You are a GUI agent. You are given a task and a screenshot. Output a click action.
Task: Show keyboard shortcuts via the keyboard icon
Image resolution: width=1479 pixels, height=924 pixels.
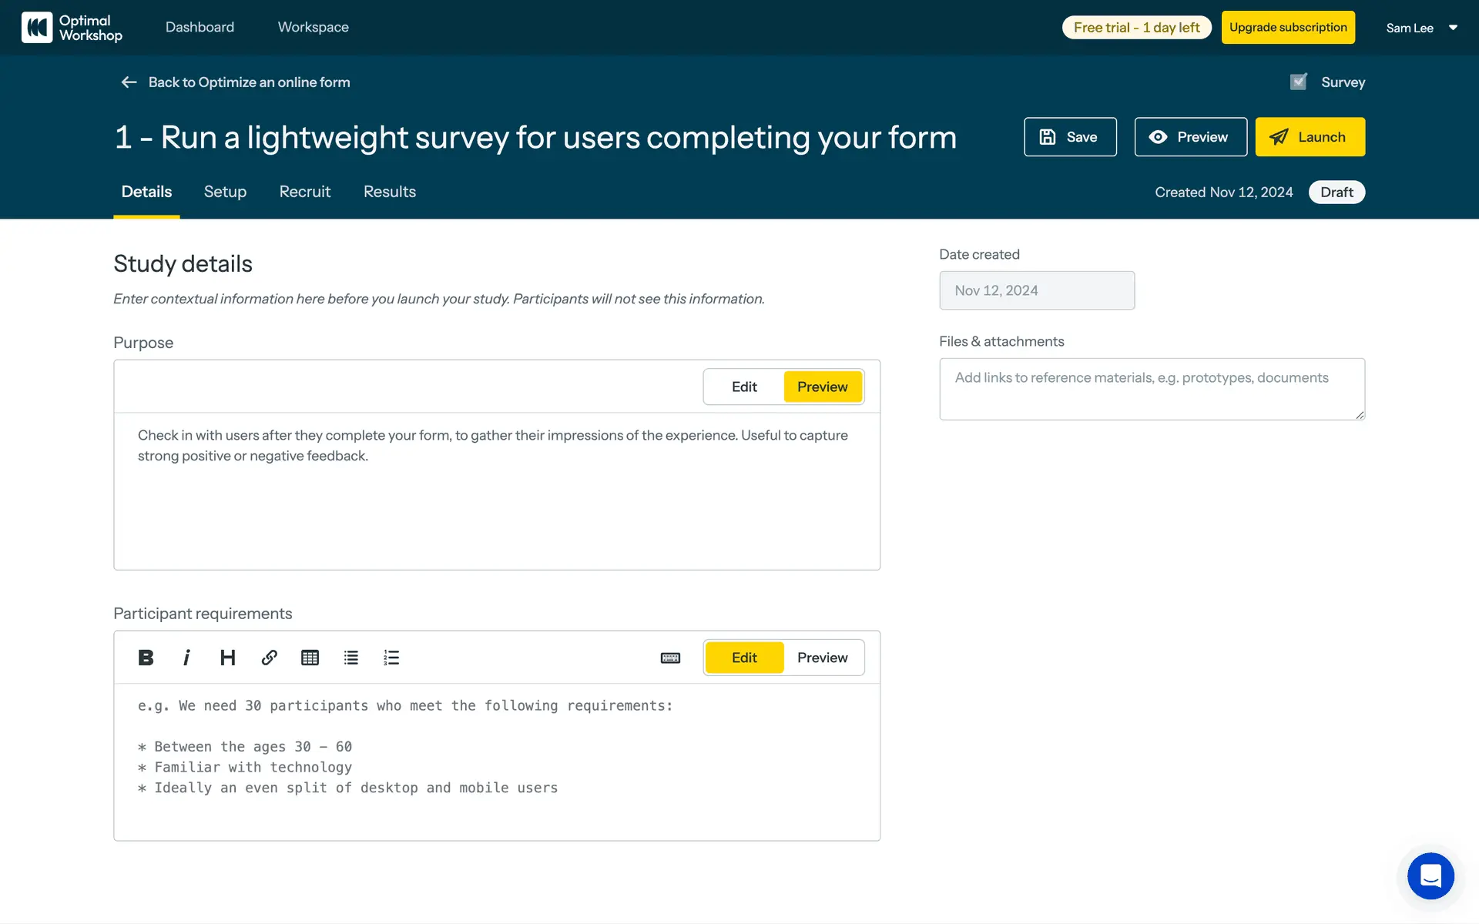pos(670,658)
